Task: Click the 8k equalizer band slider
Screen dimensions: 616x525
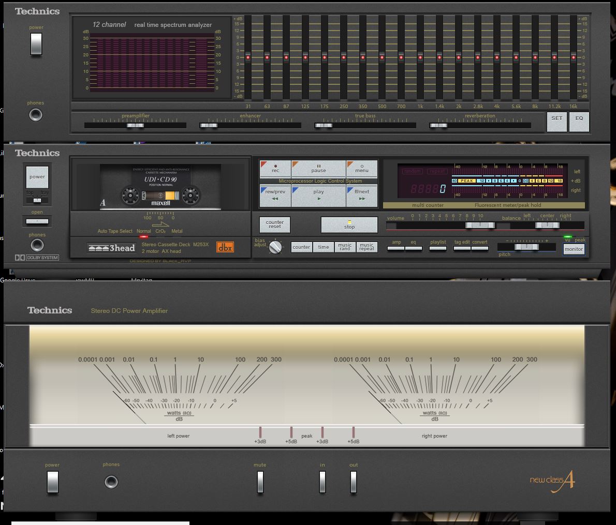Action: tap(535, 57)
